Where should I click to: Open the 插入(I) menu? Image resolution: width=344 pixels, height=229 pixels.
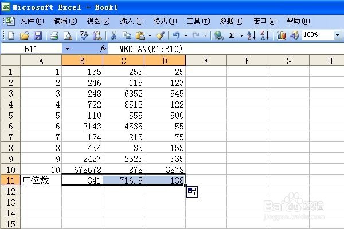[x=132, y=21]
